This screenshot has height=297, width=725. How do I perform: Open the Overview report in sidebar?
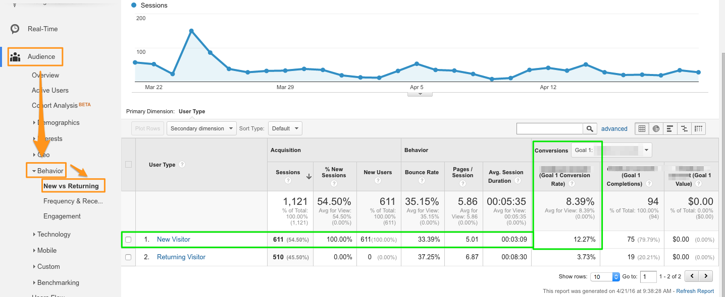coord(45,75)
